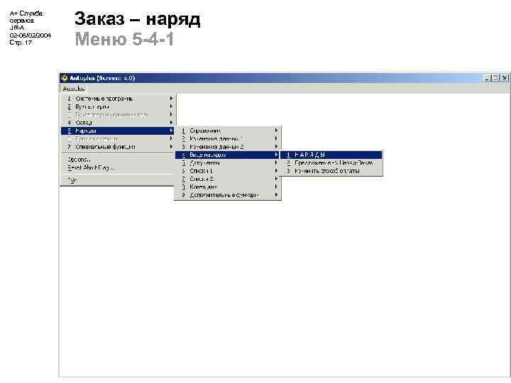
Task: Open menu item 4 Склад
Action: click(119, 123)
